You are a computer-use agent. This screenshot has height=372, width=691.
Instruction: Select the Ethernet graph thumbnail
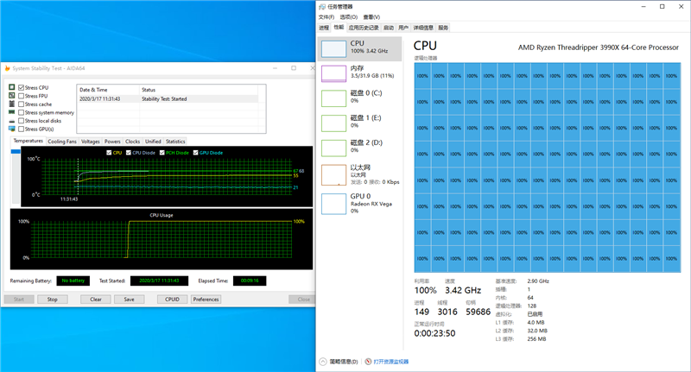coord(333,174)
